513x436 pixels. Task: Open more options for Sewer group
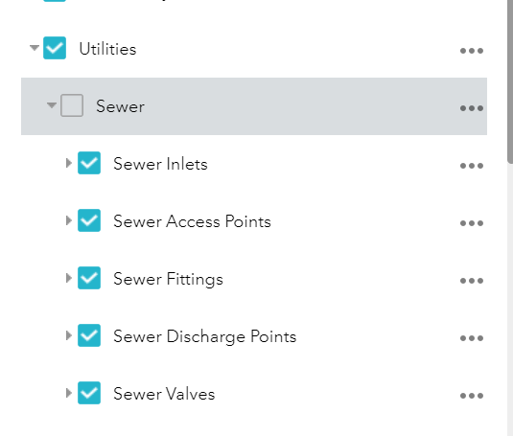[x=472, y=108]
